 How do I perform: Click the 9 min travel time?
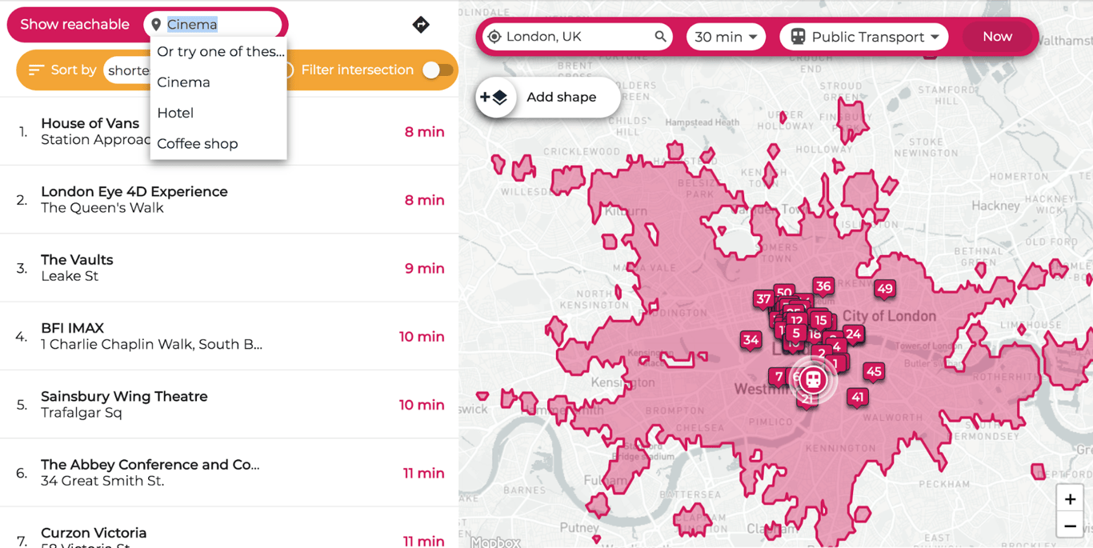coord(424,269)
